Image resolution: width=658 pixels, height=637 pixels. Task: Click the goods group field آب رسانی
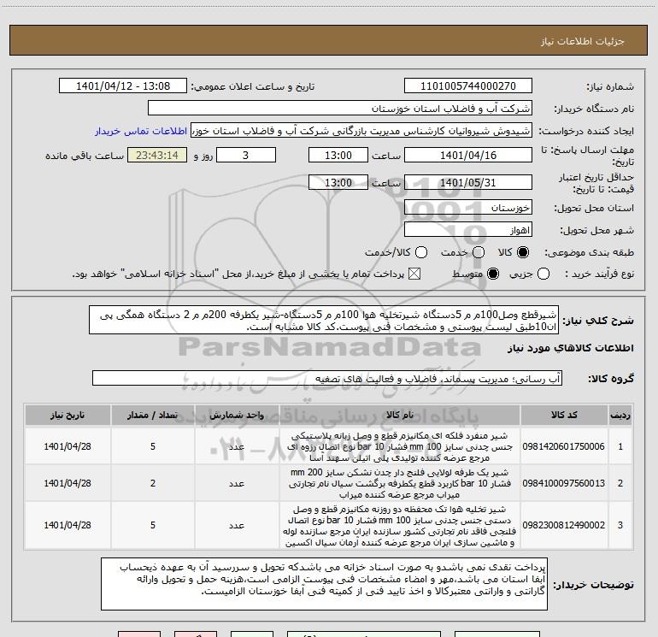coord(327,378)
